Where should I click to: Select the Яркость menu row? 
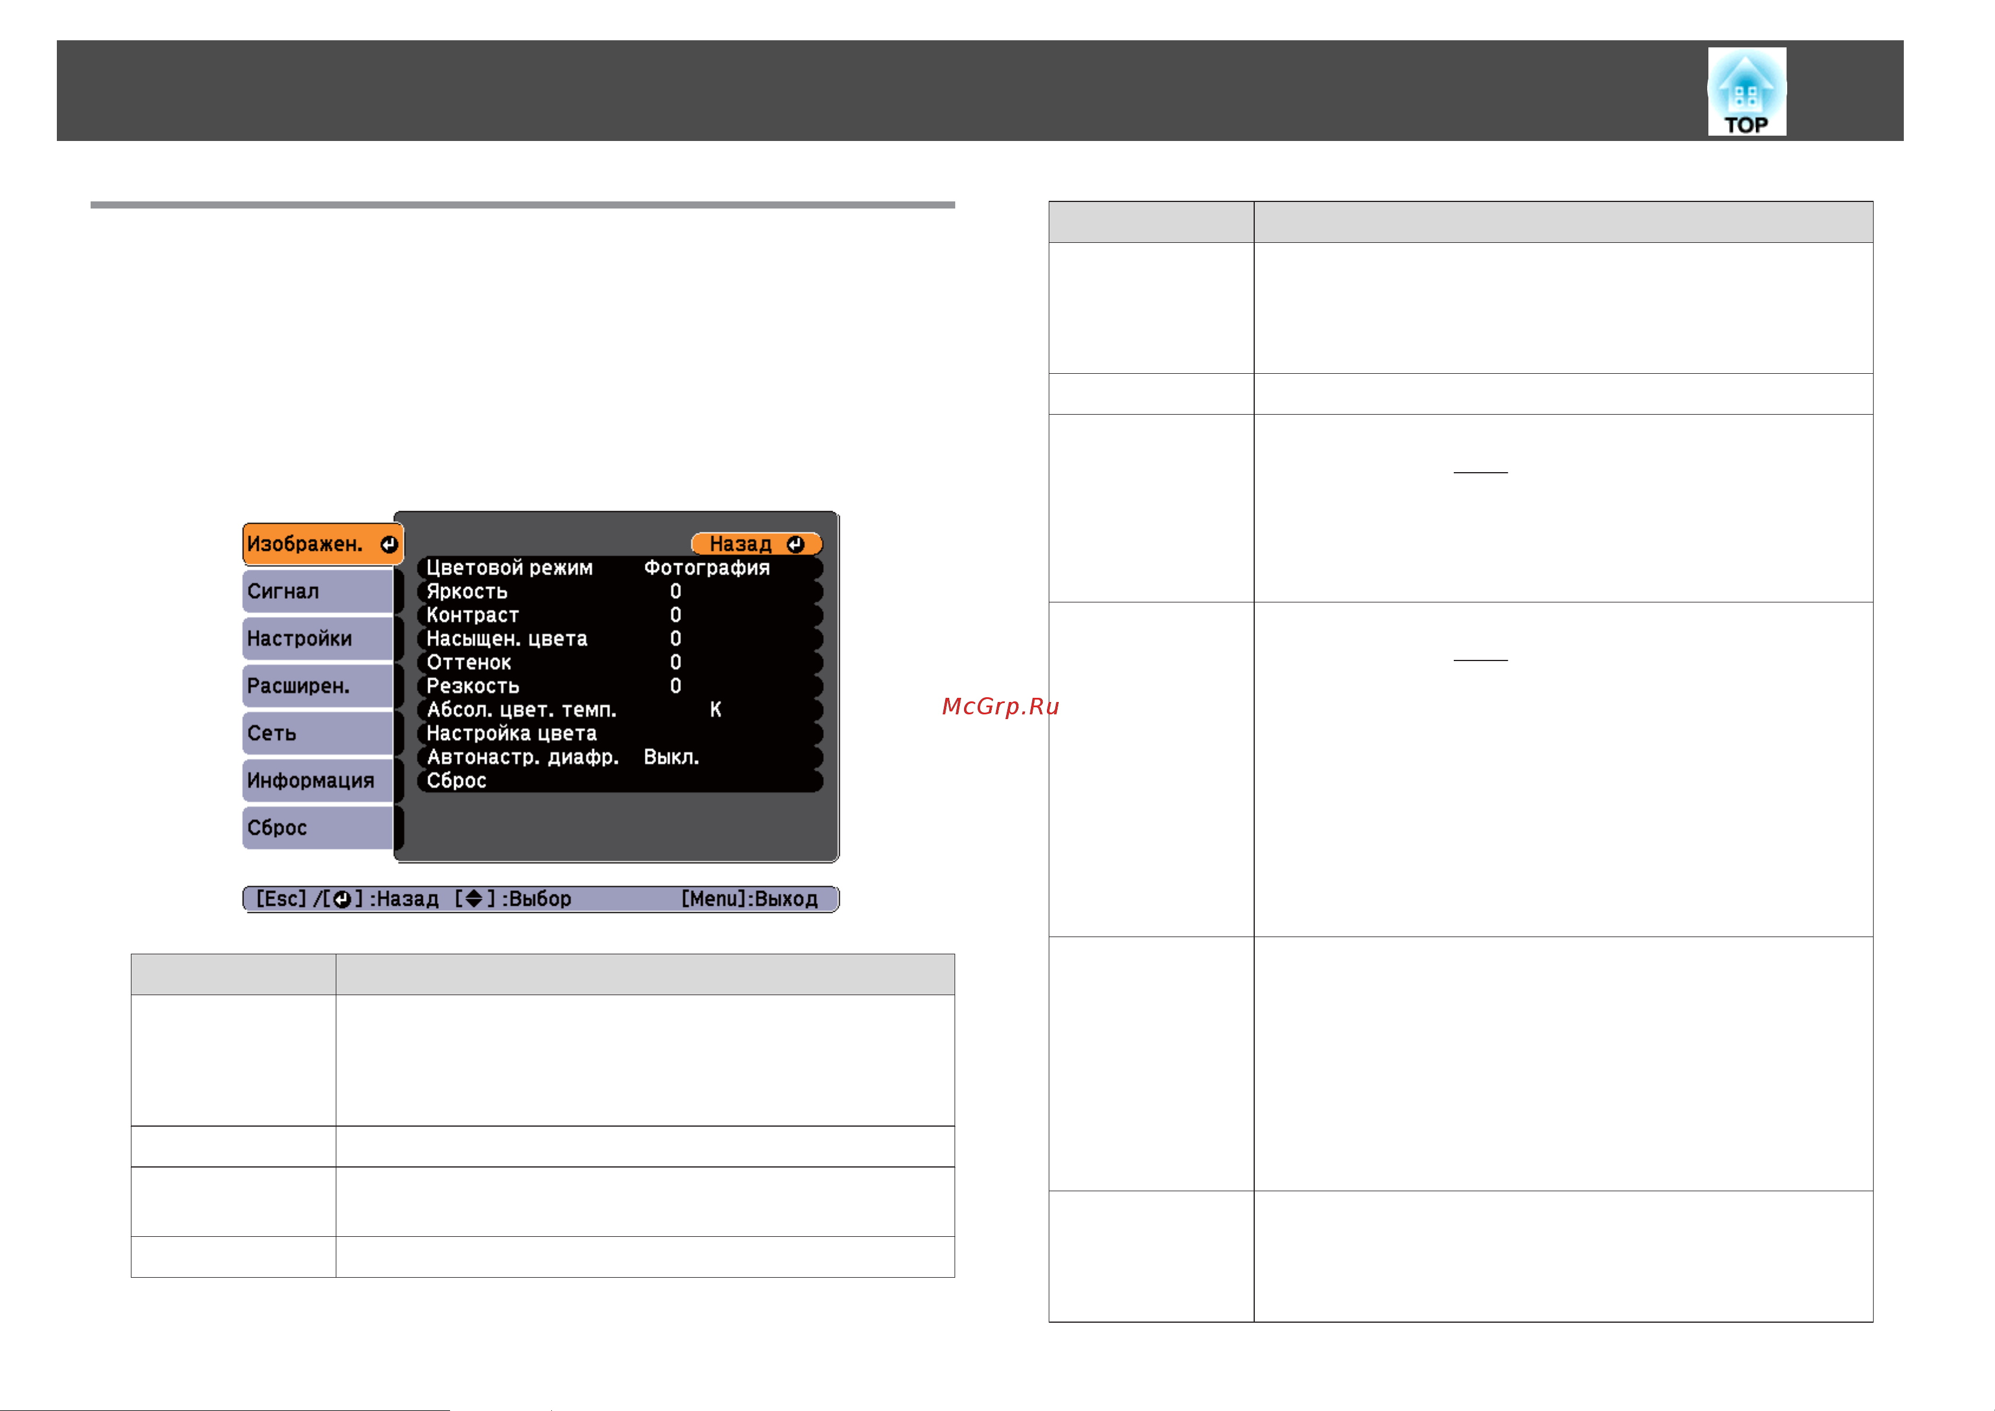coord(619,591)
